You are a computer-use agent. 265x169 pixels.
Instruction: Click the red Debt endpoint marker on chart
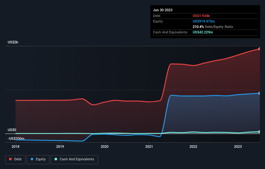pos(260,49)
